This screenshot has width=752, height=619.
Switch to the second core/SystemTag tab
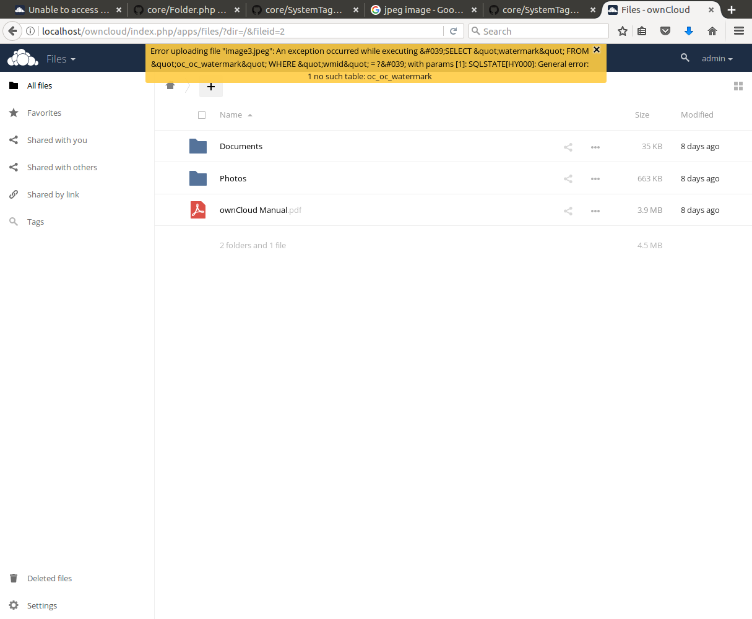pyautogui.click(x=542, y=10)
